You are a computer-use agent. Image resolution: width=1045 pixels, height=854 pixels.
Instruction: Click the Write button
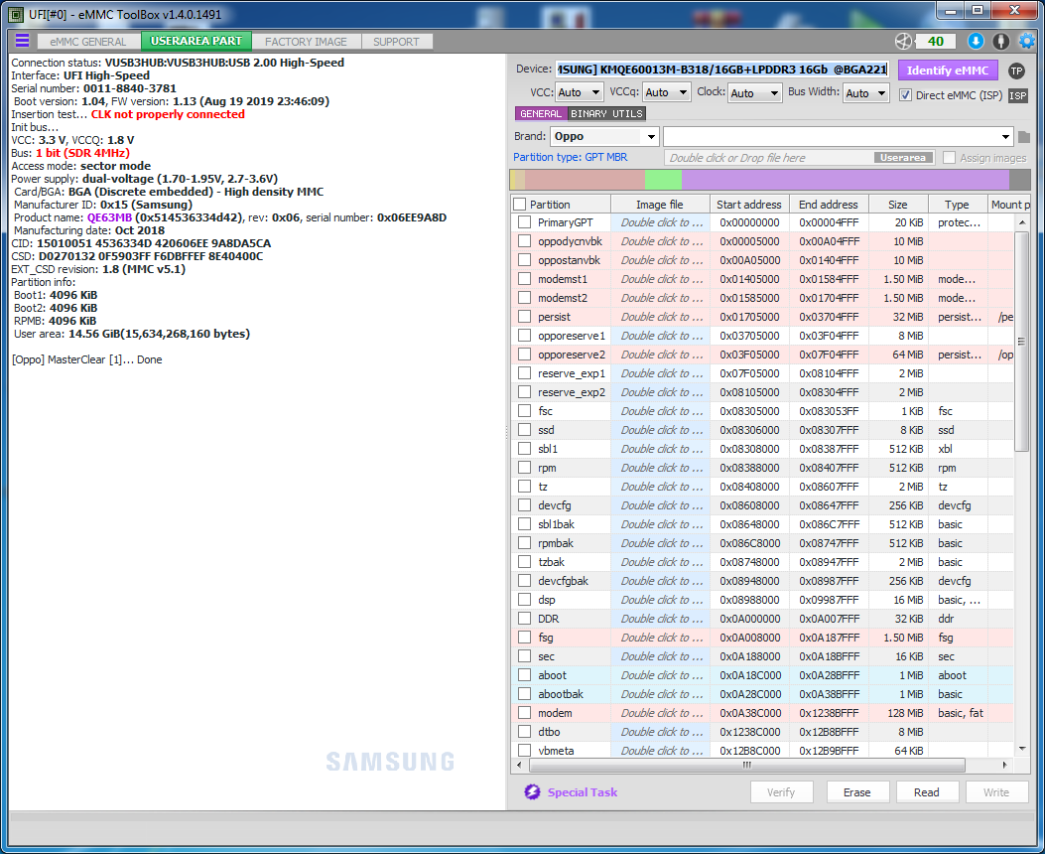click(995, 792)
